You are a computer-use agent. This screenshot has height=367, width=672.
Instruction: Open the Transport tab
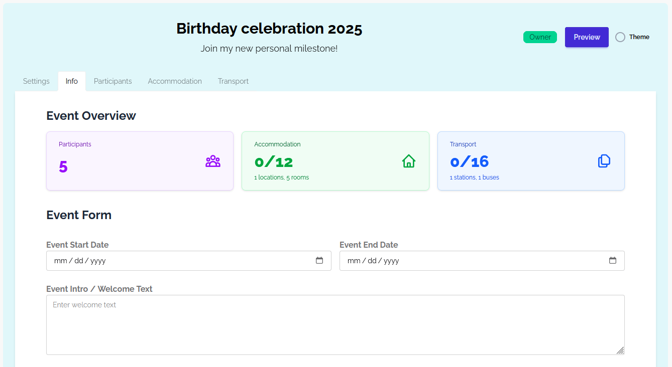click(x=233, y=81)
